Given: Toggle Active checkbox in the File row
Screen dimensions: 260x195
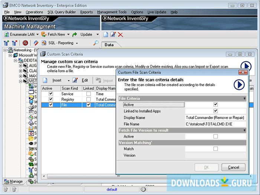Looking at the screenshot, I should tap(51, 105).
